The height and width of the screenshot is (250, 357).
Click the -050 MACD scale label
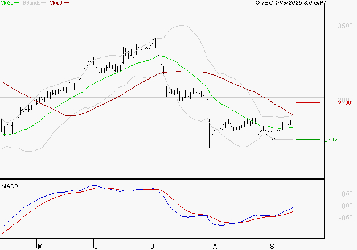point(345,216)
